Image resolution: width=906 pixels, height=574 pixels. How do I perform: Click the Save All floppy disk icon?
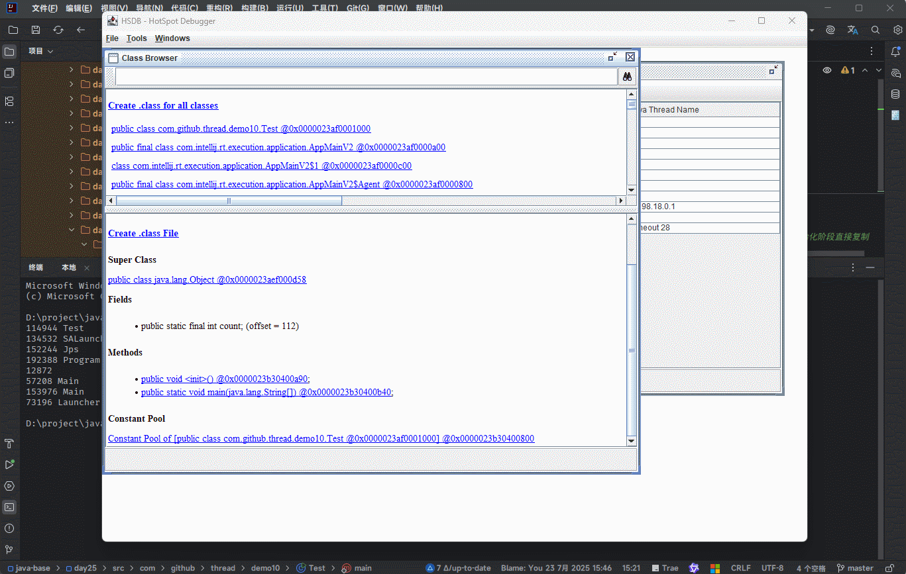pyautogui.click(x=36, y=30)
